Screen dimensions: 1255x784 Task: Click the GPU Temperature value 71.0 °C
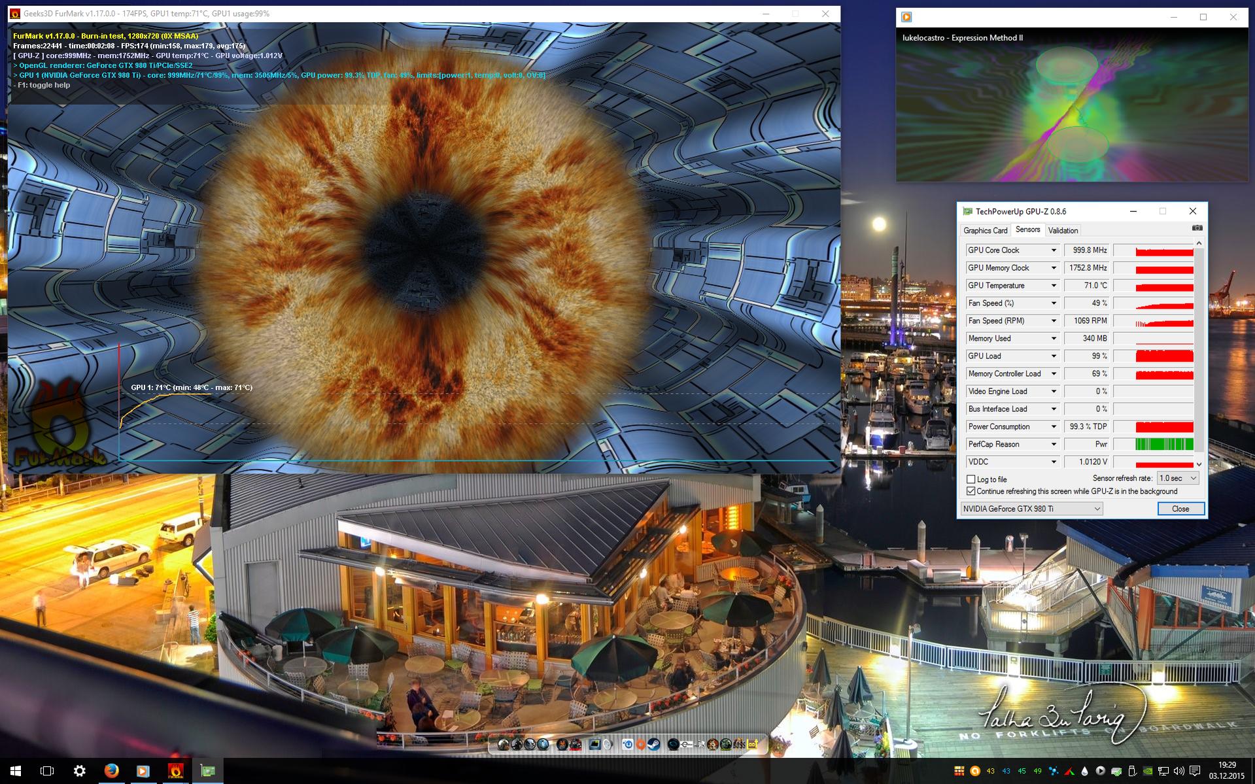1087,286
